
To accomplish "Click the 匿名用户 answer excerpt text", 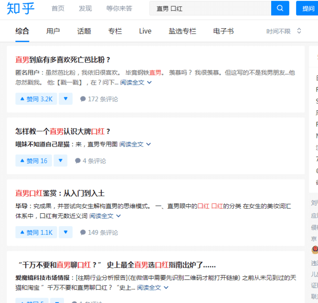I will pos(155,78).
